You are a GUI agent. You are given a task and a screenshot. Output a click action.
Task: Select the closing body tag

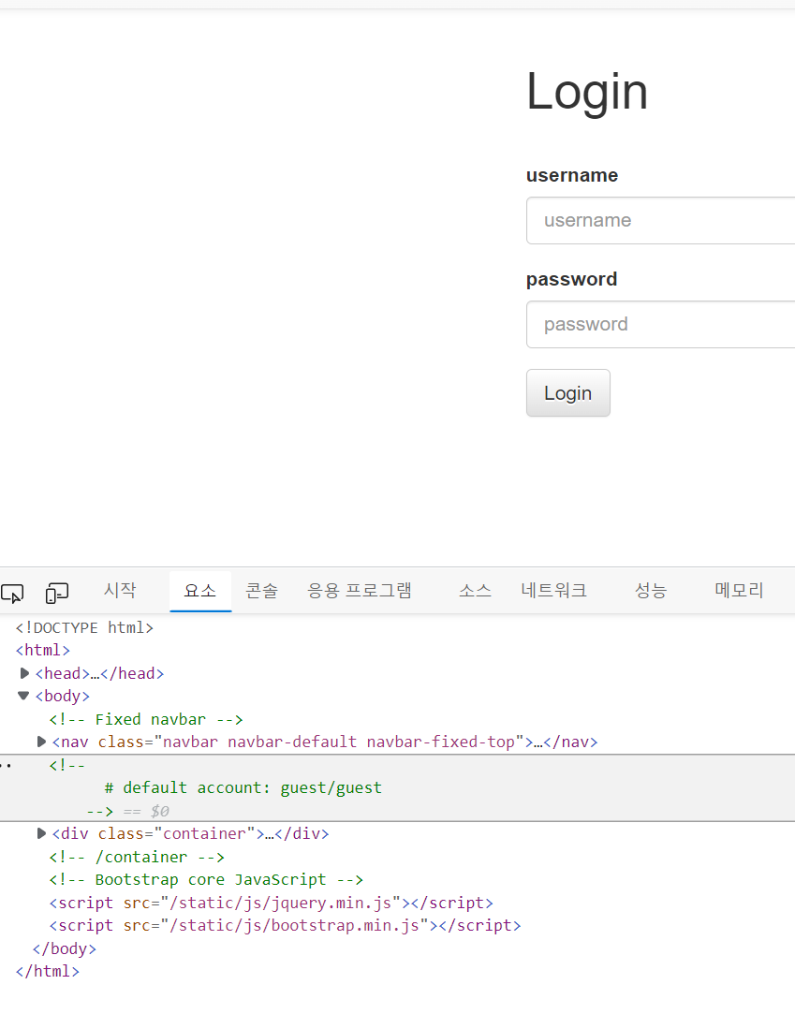(x=64, y=948)
